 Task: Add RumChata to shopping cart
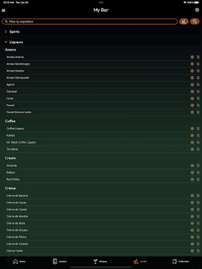pos(198,179)
